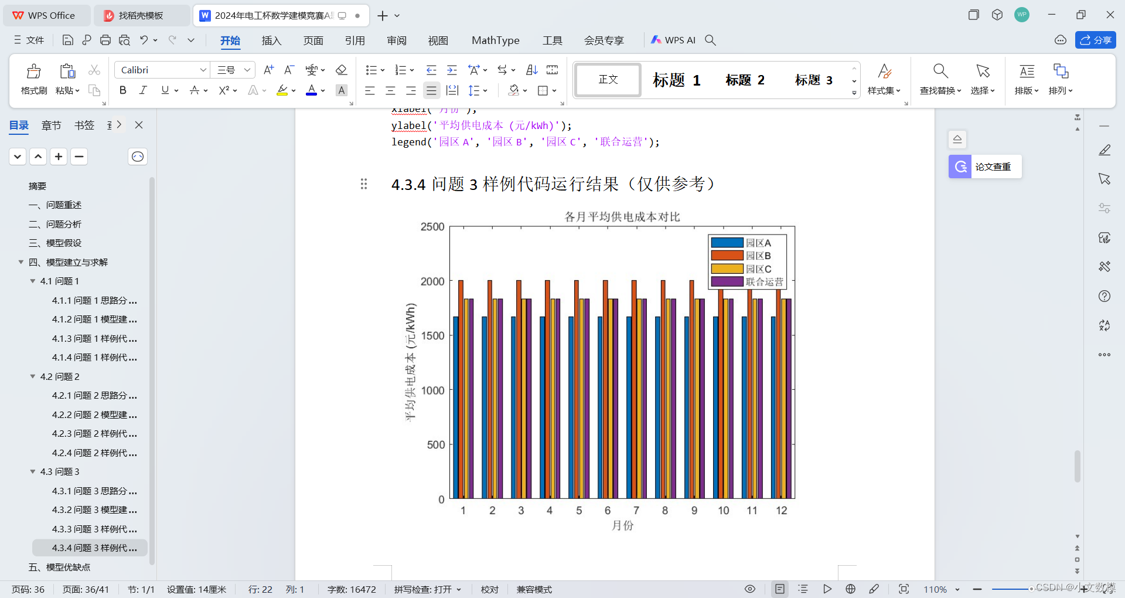This screenshot has width=1125, height=598.
Task: Open the MathType ribbon tab
Action: tap(495, 40)
